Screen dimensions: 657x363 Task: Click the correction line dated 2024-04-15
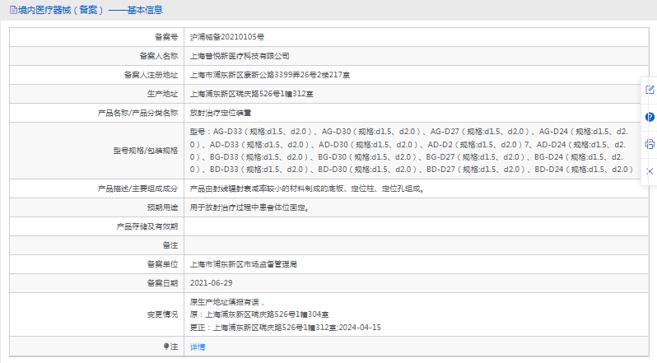[x=286, y=328]
